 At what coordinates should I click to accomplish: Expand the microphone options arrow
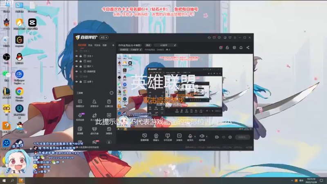195,137
